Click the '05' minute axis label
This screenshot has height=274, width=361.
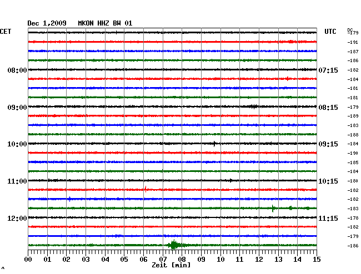(x=124, y=260)
